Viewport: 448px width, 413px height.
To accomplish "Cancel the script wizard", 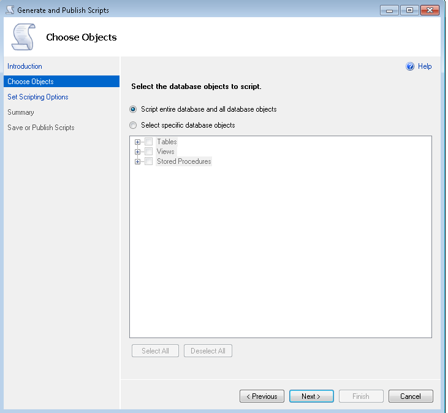I will [x=411, y=396].
